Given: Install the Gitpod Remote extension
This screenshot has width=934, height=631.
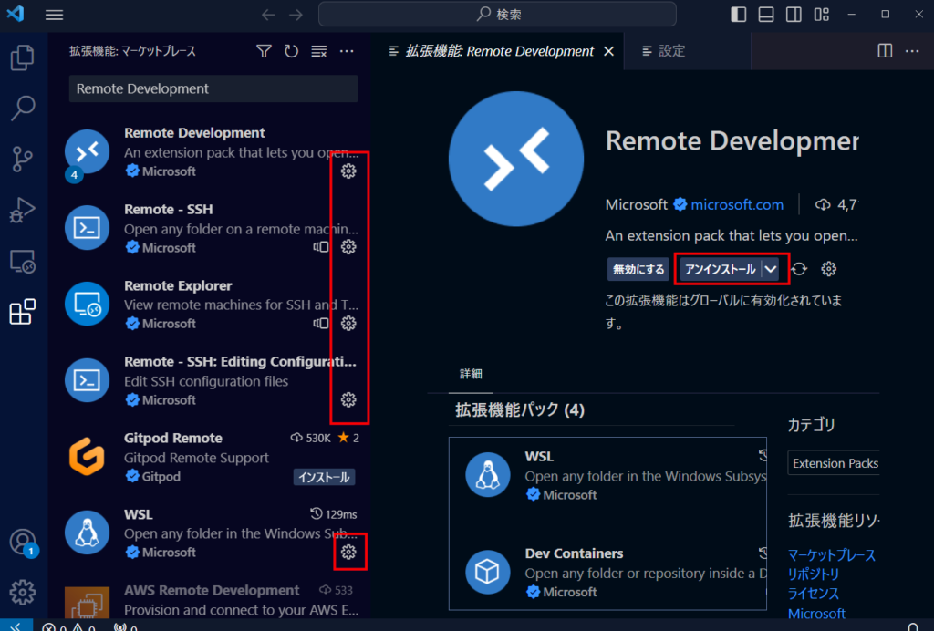Looking at the screenshot, I should pos(324,476).
